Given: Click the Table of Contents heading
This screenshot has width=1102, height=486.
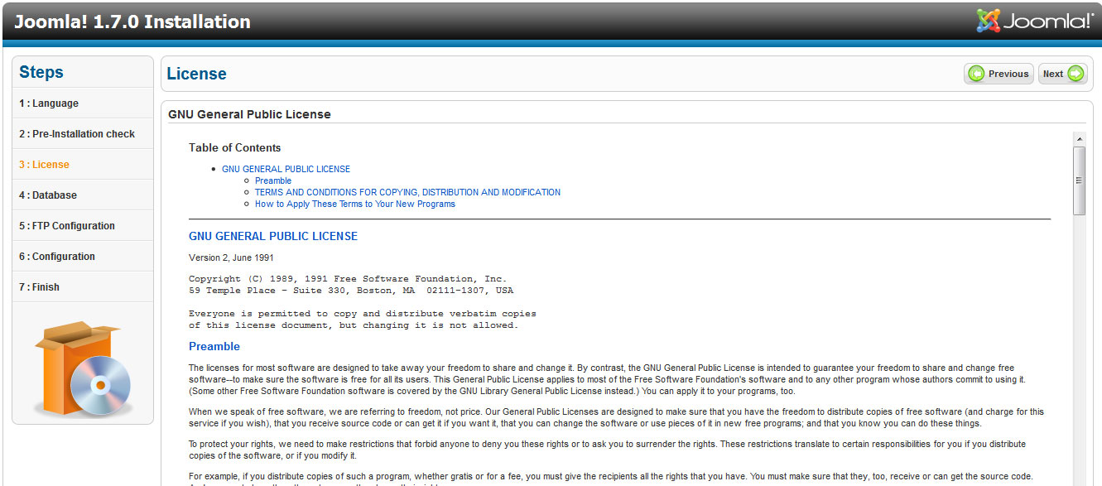Looking at the screenshot, I should 235,147.
